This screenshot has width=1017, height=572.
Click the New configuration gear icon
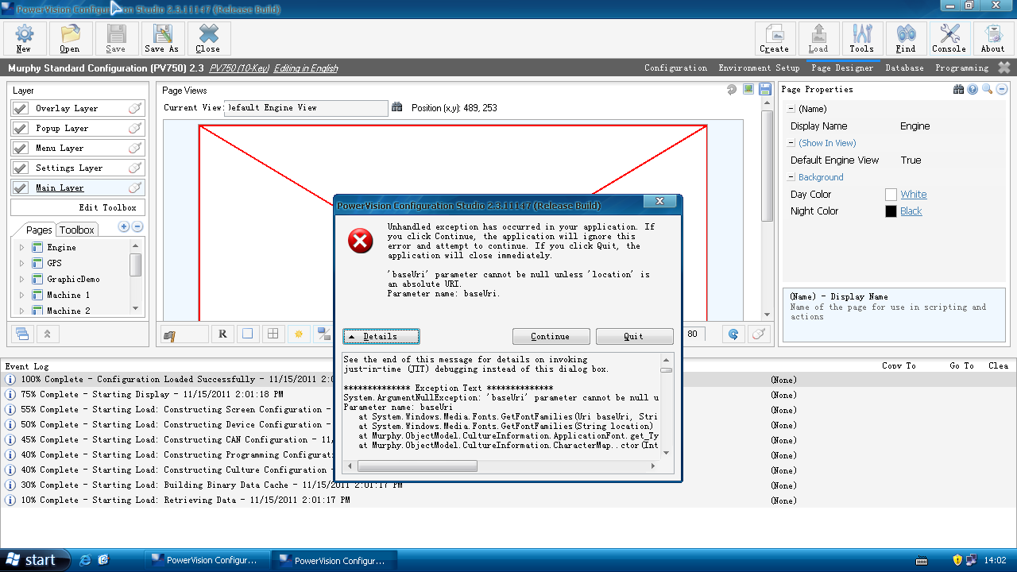(x=24, y=38)
